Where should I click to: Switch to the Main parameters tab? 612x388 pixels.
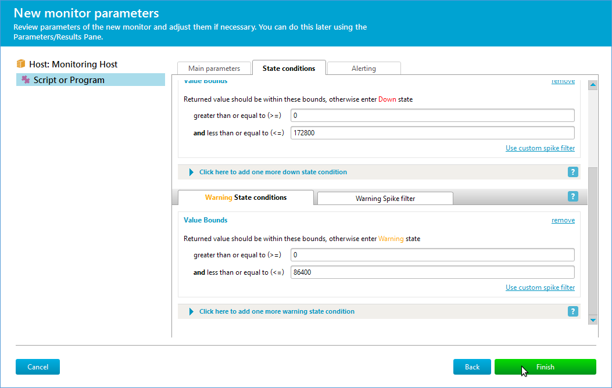[214, 68]
